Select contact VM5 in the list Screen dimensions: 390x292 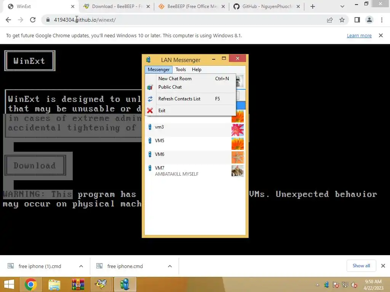pos(195,143)
